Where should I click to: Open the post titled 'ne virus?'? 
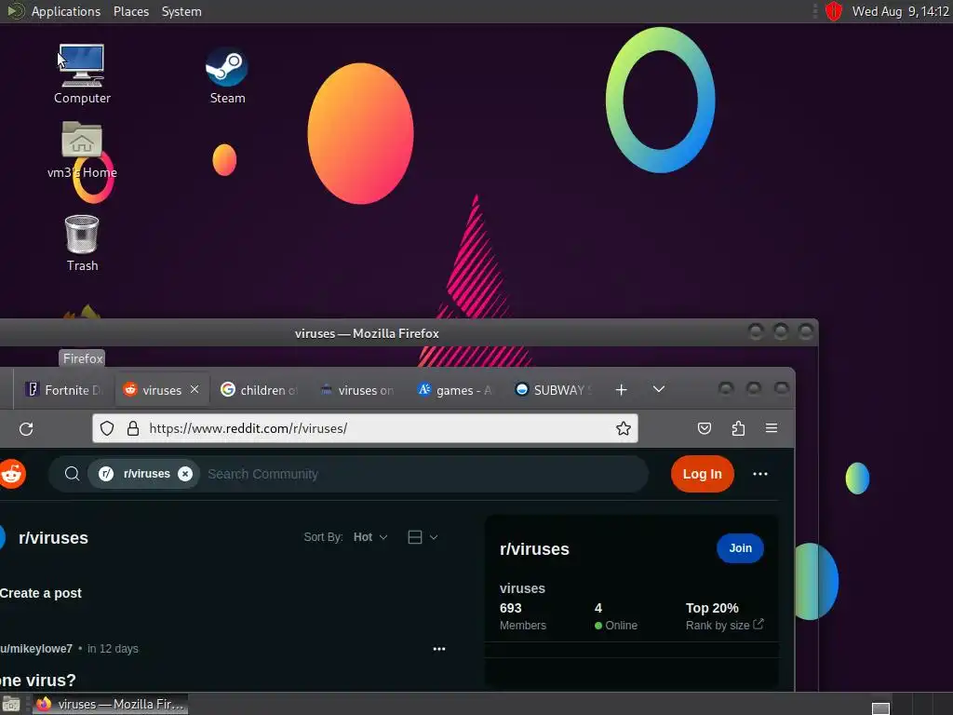pyautogui.click(x=37, y=680)
